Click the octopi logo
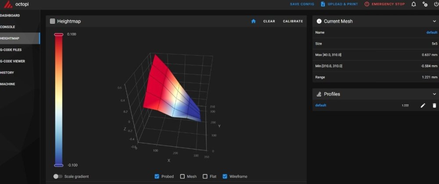This screenshot has height=184, width=439. click(9, 4)
